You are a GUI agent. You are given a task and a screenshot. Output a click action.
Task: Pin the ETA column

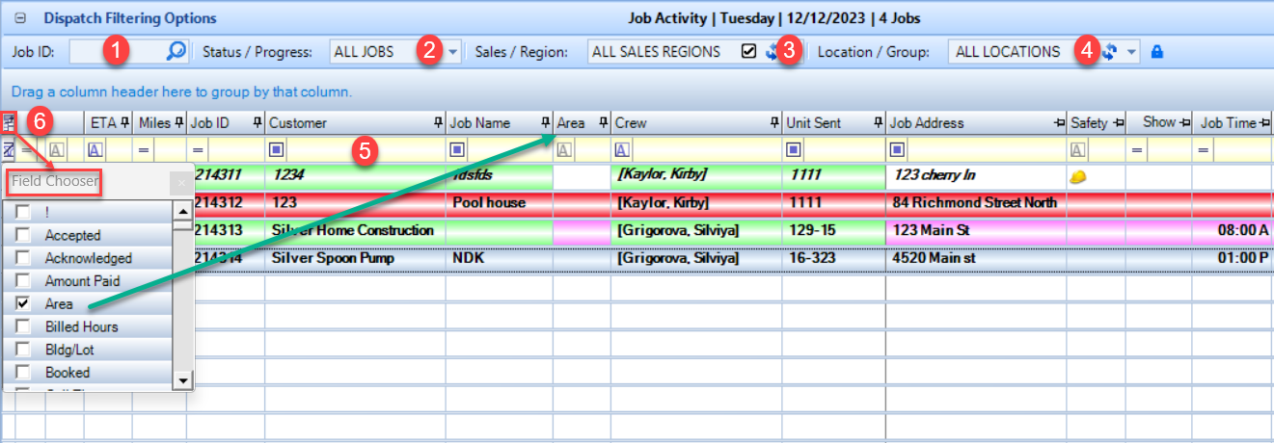(x=124, y=122)
